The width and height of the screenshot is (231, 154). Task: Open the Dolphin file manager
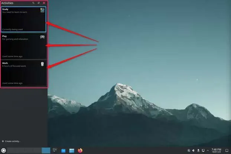point(72,150)
